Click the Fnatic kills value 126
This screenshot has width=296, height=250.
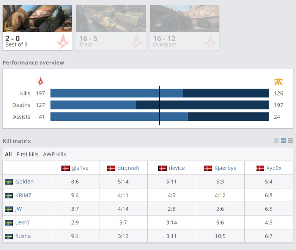pos(279,93)
